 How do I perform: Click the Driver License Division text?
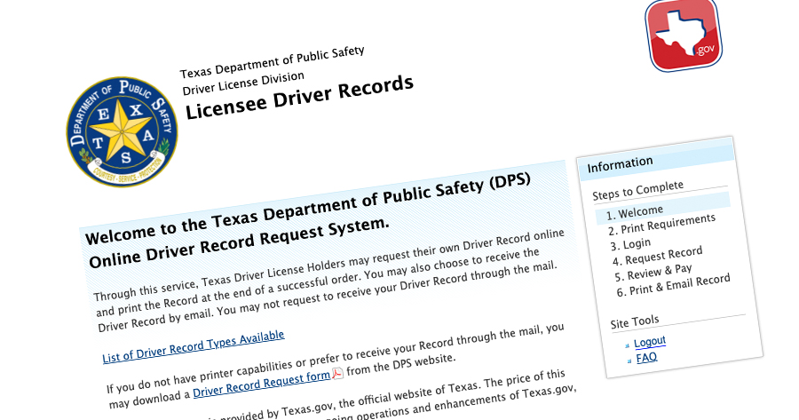(243, 83)
